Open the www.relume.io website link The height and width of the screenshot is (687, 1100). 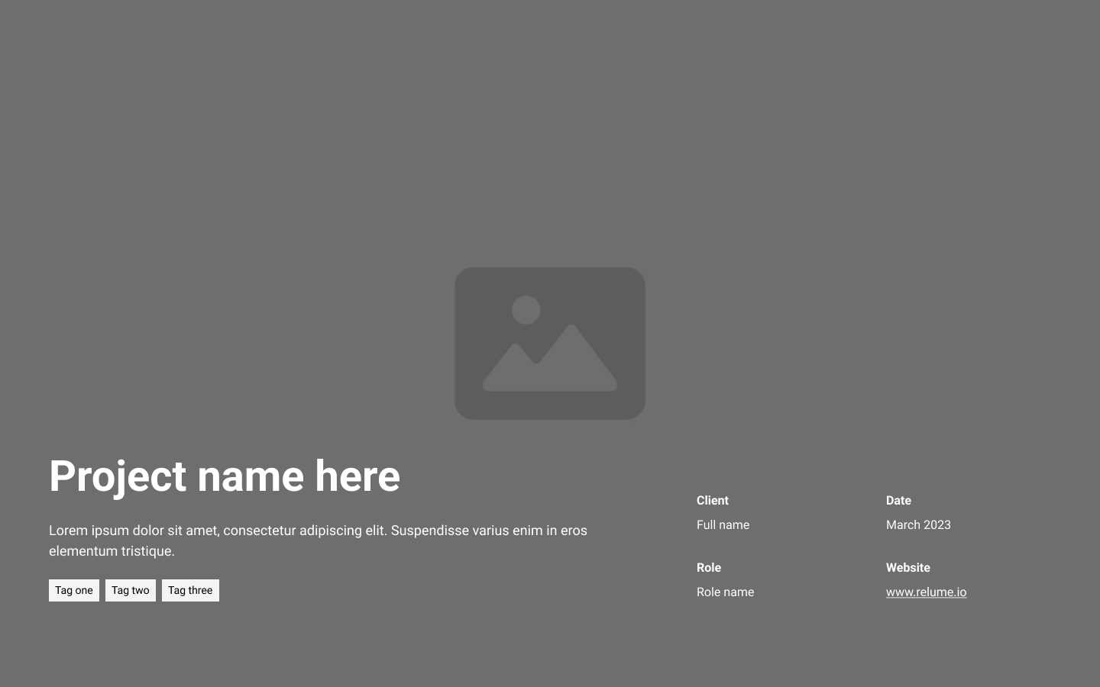926,592
